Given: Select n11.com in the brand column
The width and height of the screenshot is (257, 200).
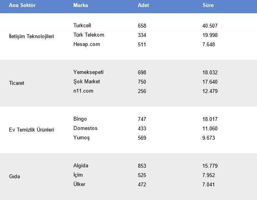Looking at the screenshot, I should coord(83,91).
